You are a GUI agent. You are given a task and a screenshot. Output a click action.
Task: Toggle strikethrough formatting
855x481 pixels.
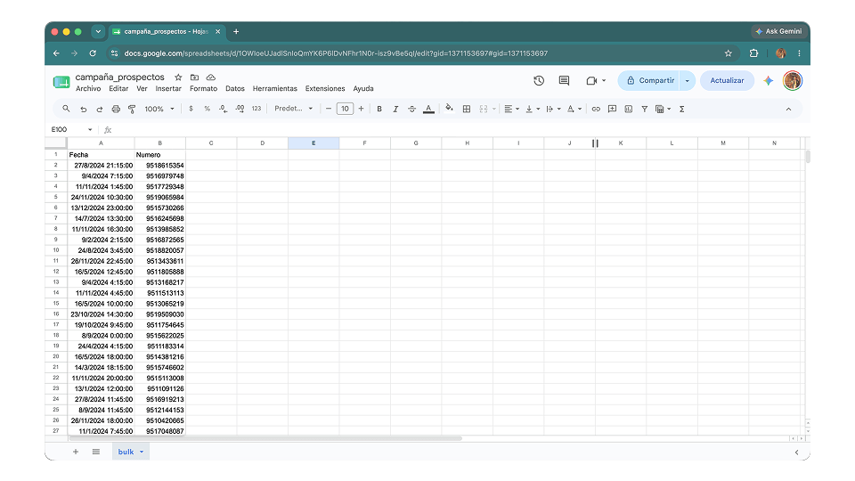point(411,109)
